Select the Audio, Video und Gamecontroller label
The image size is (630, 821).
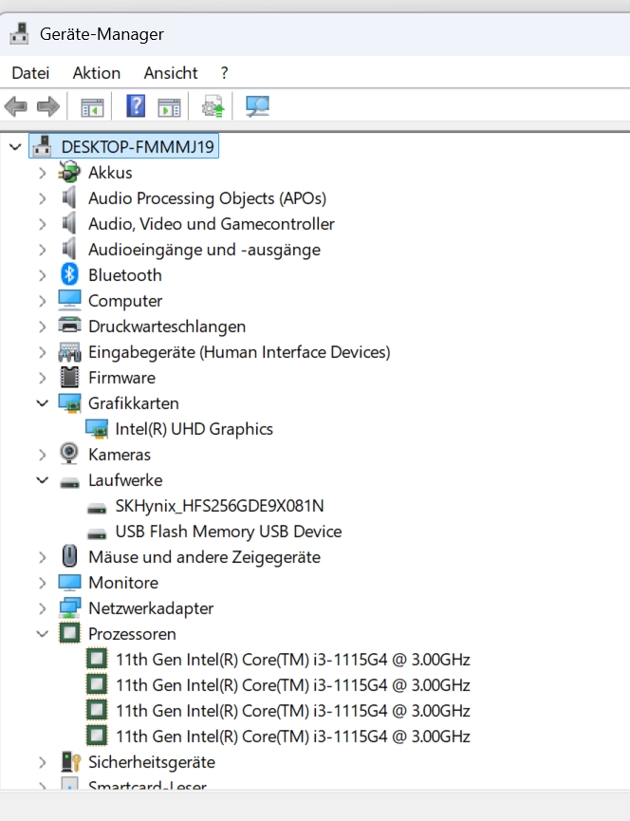tap(211, 224)
